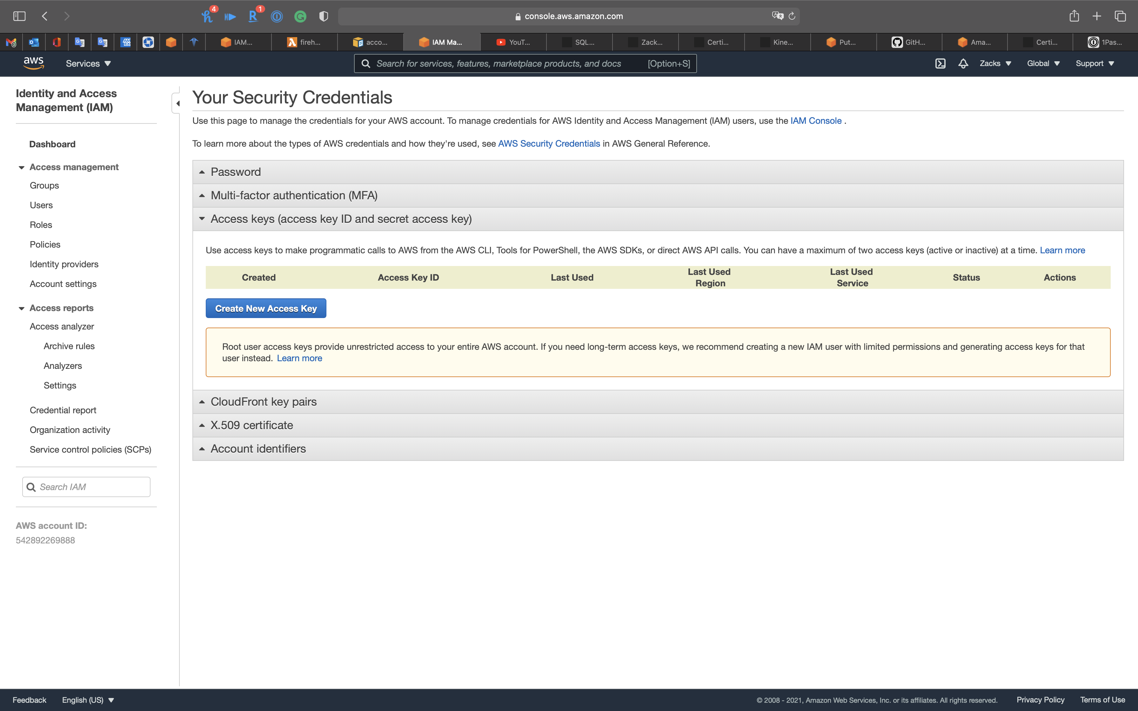Expand the Password section
The height and width of the screenshot is (711, 1138).
(236, 172)
